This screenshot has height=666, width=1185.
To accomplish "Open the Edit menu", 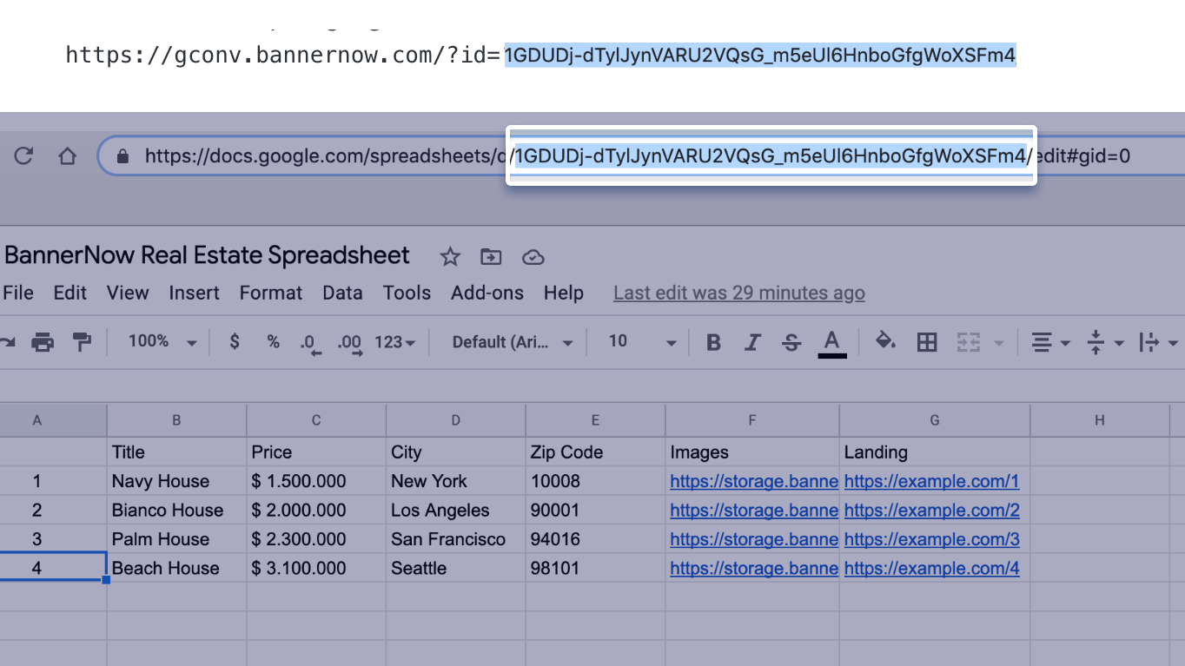I will [70, 293].
